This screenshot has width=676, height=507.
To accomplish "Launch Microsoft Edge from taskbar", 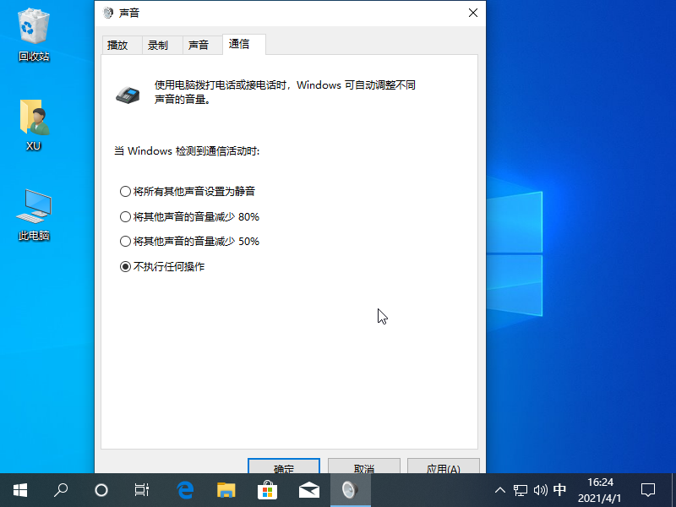I will pos(185,489).
